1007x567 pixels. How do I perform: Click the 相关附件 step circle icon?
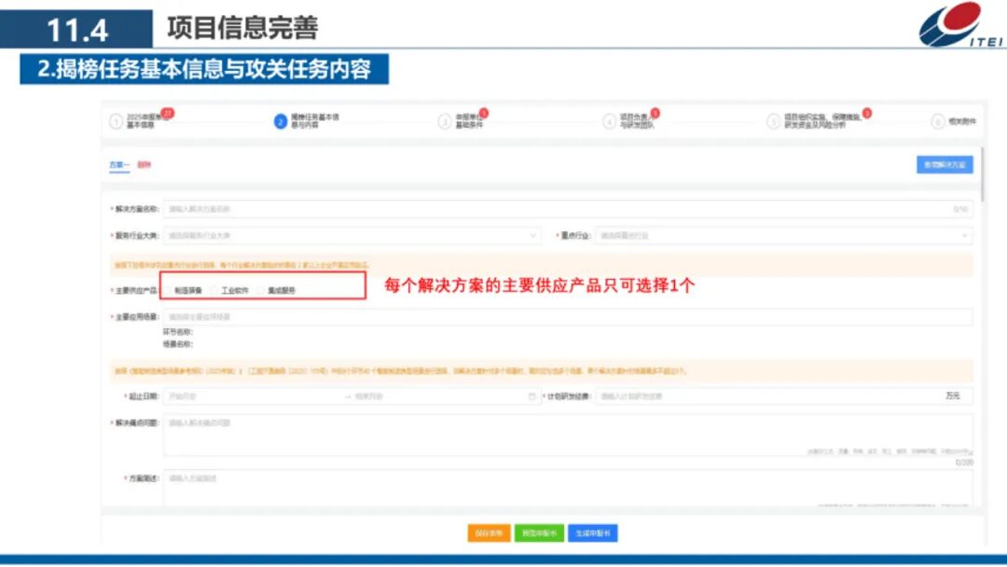[x=939, y=119]
